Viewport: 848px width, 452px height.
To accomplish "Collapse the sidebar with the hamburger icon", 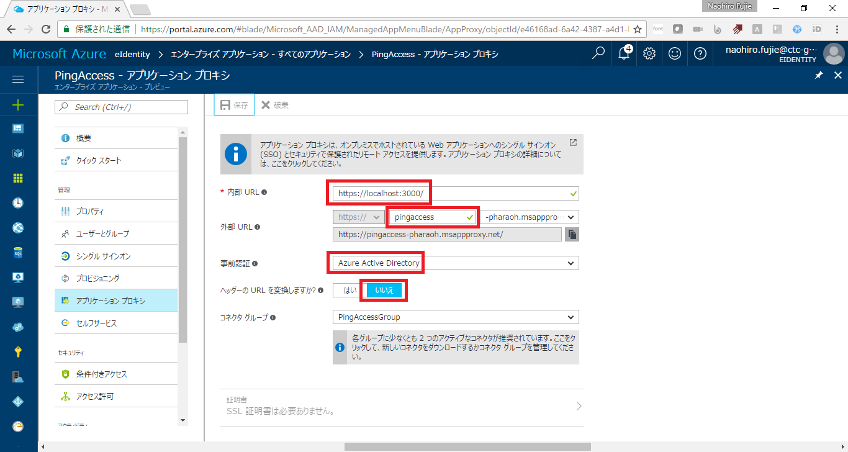I will pos(17,79).
